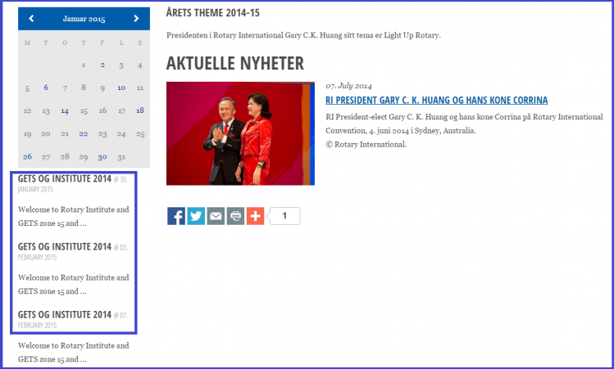
Task: Click the Januar 2015 calendar title
Action: [x=84, y=19]
